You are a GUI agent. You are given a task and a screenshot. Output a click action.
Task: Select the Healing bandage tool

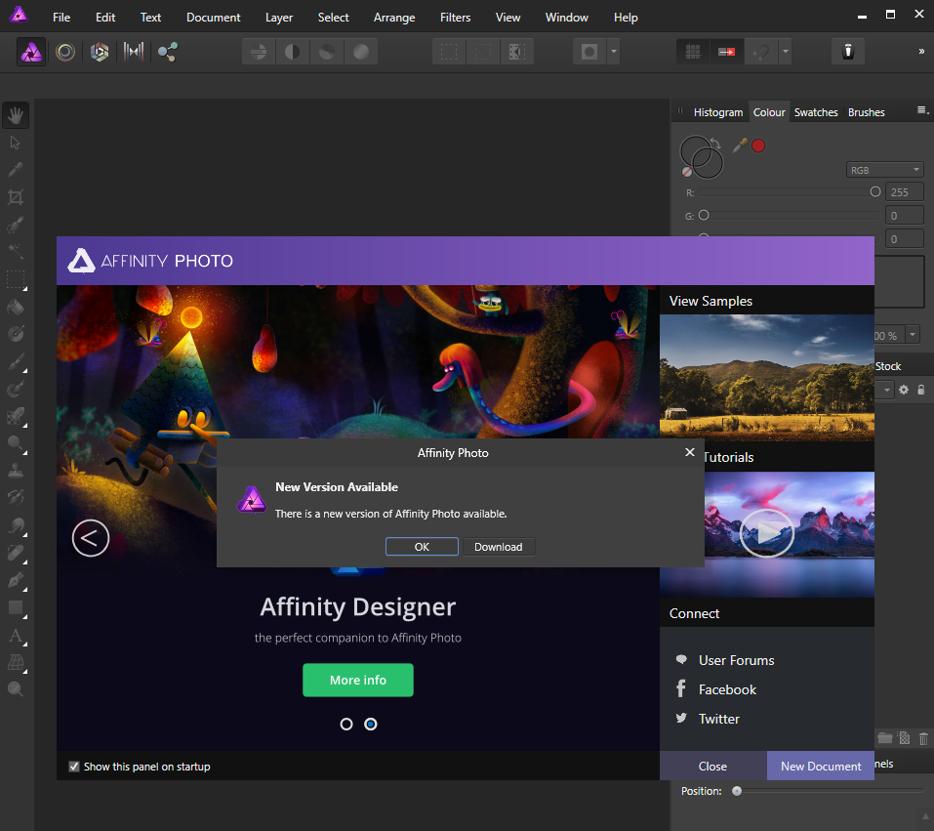[x=16, y=553]
